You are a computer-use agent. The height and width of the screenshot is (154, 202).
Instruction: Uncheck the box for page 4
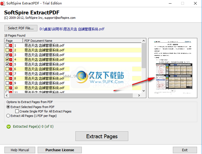(7, 60)
